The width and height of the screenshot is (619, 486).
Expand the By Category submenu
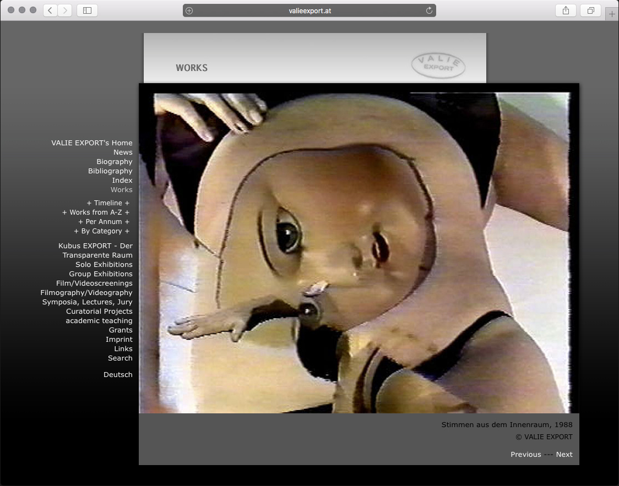pos(102,231)
